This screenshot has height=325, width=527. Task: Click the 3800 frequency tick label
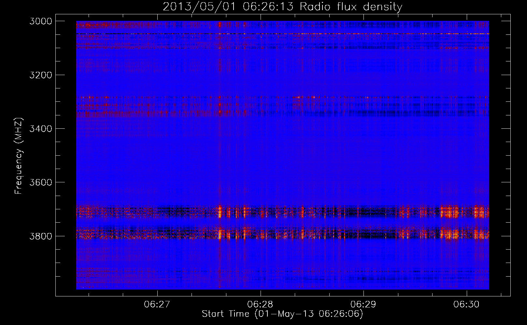[x=41, y=236]
